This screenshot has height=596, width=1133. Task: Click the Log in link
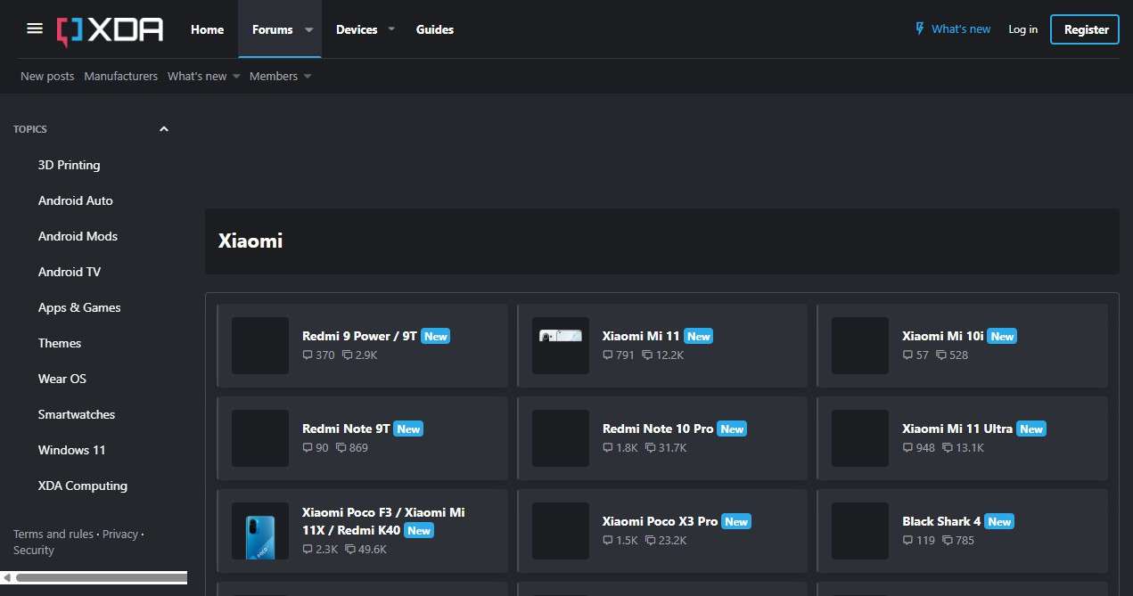(1022, 29)
